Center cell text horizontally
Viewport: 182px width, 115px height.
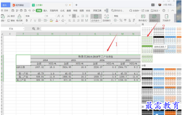[x=74, y=20]
